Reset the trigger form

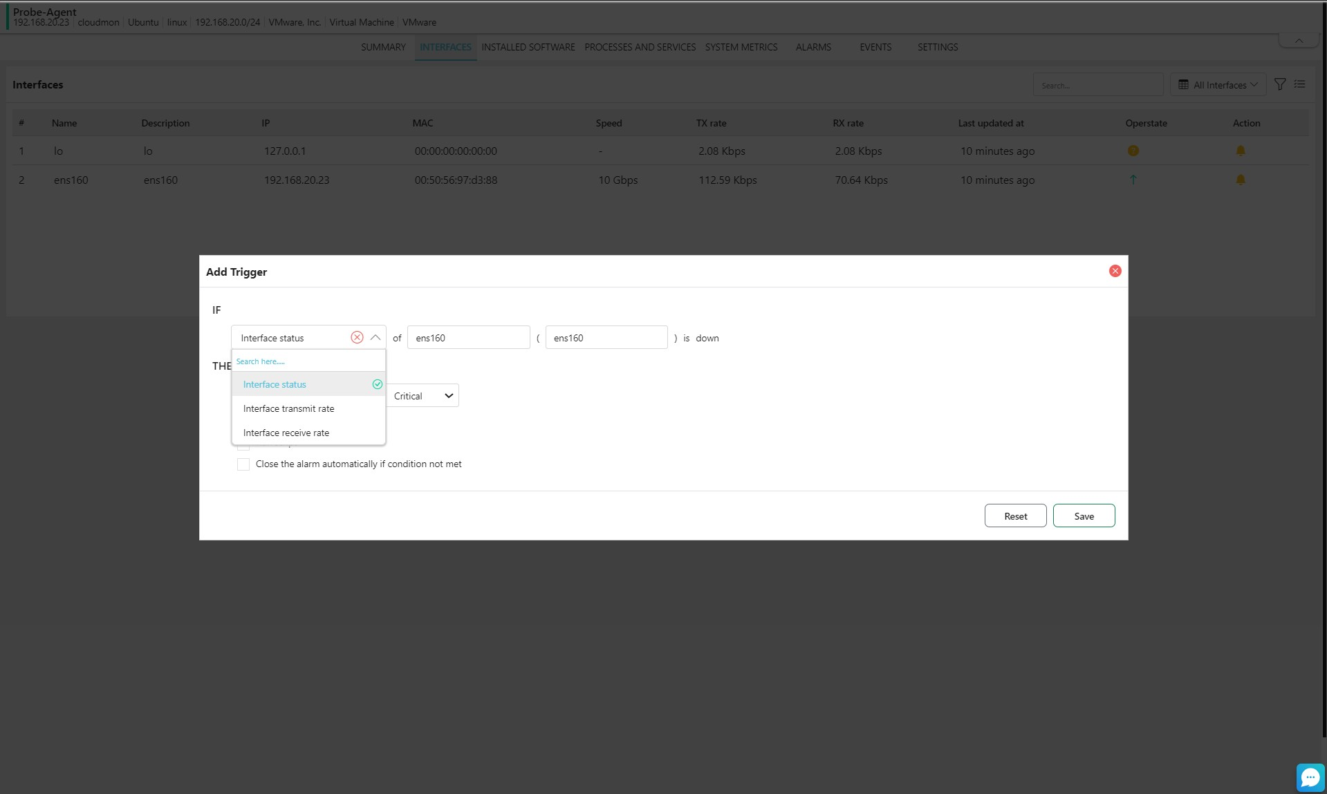(x=1015, y=516)
